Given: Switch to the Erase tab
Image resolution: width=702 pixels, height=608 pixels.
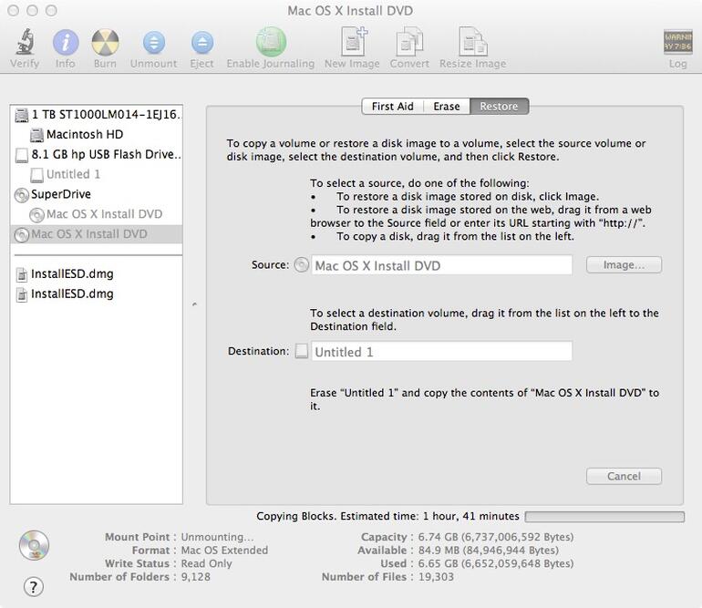Looking at the screenshot, I should click(447, 107).
